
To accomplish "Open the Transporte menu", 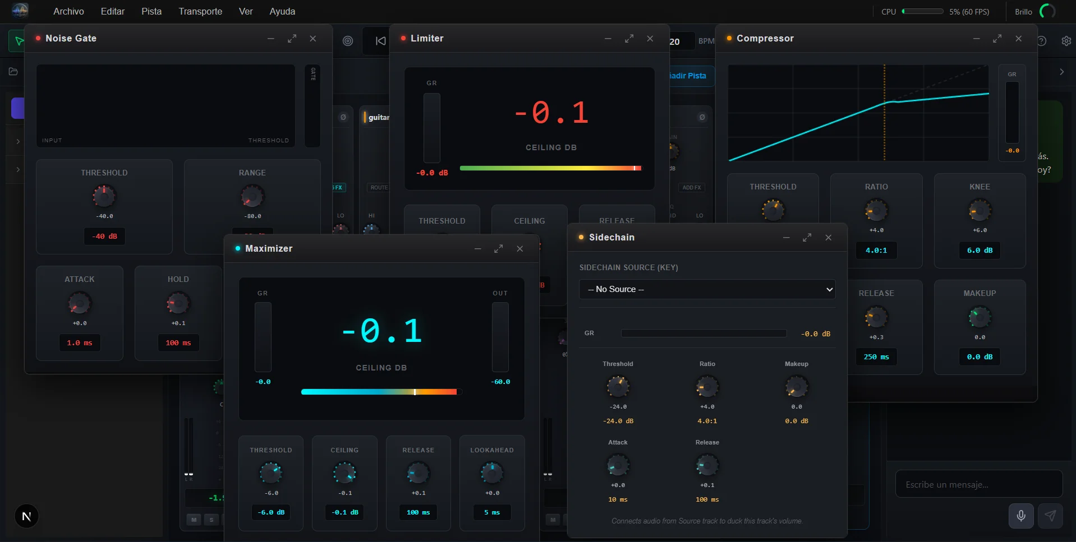I will [x=200, y=11].
